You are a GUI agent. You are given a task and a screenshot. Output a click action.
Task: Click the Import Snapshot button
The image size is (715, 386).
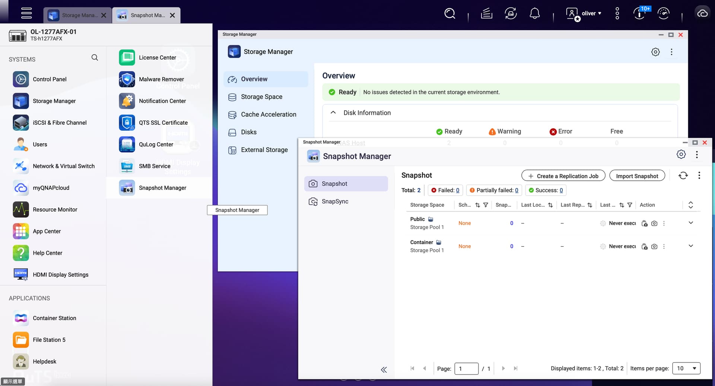(x=637, y=176)
